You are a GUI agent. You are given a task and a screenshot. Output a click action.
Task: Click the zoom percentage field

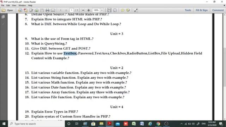pos(96,10)
